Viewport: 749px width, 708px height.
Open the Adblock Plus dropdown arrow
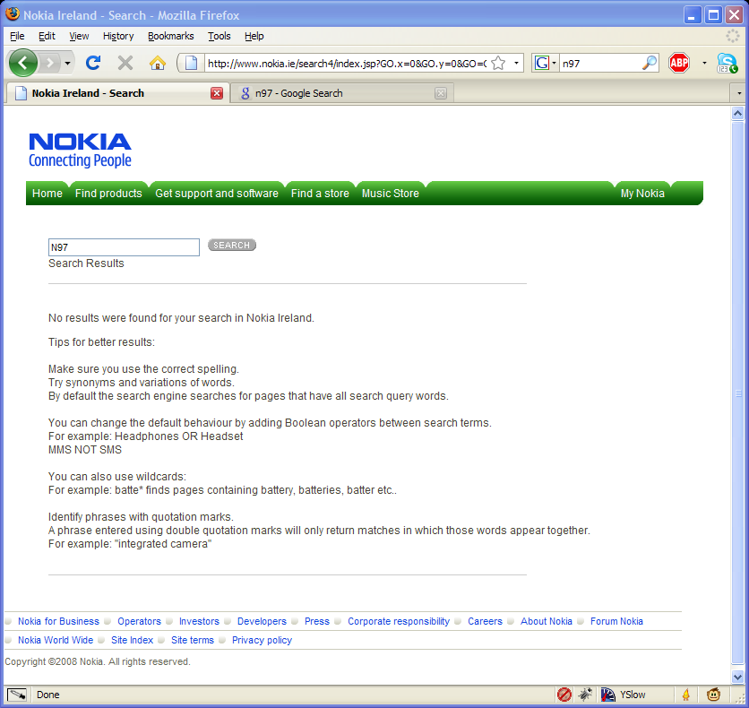tap(704, 63)
